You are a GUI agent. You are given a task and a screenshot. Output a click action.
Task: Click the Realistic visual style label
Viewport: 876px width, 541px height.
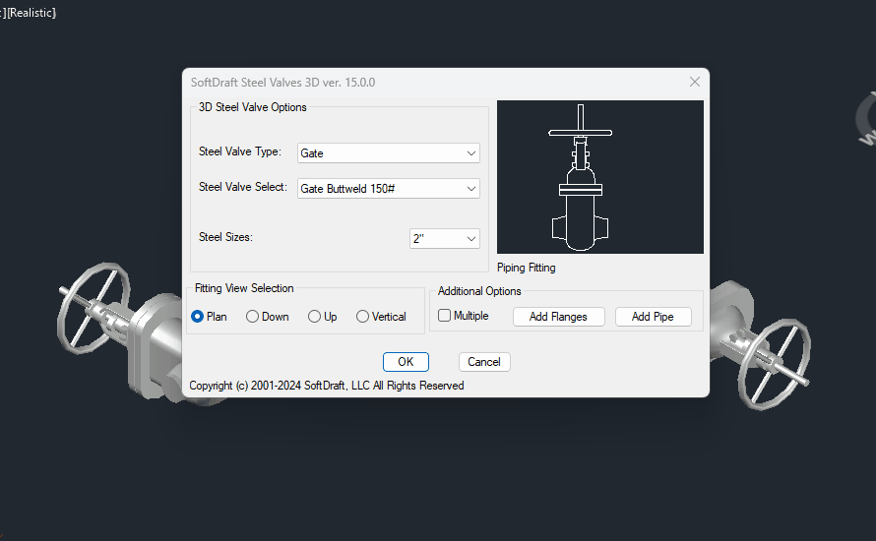[31, 13]
